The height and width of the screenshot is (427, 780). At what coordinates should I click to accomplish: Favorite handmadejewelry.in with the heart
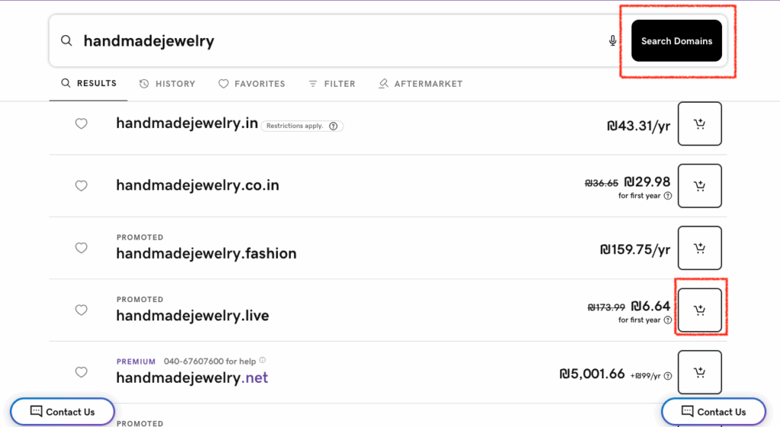coord(82,124)
